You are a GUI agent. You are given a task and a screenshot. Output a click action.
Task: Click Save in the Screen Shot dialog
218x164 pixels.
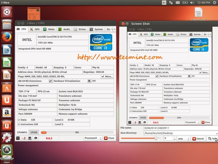pos(212,139)
